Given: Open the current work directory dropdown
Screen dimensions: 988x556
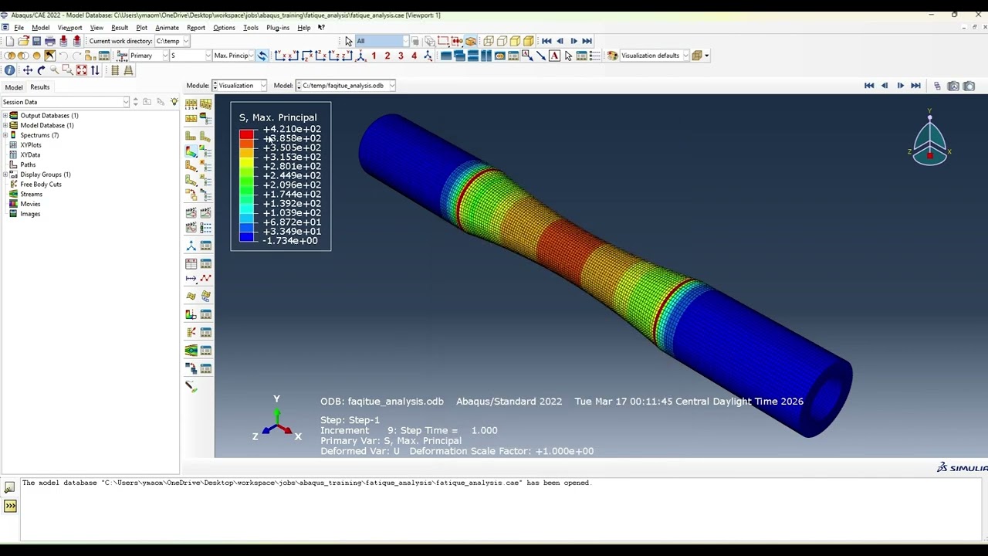Looking at the screenshot, I should click(172, 41).
